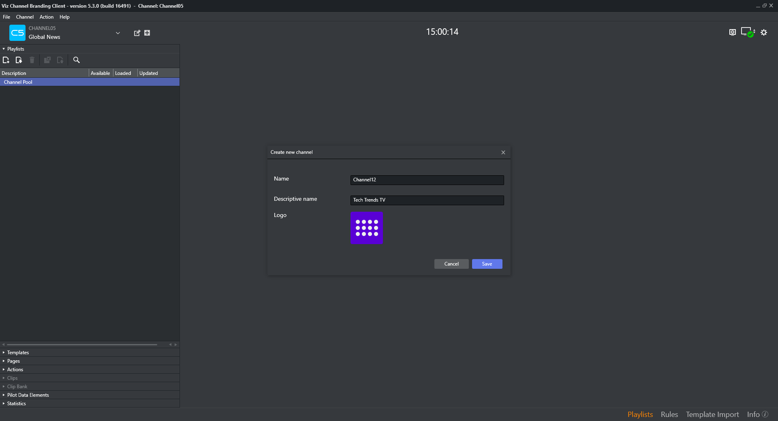The image size is (778, 421).
Task: Click the monitor connection status icon
Action: click(x=748, y=32)
